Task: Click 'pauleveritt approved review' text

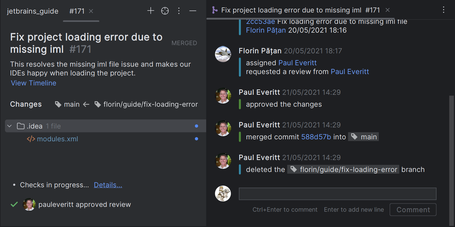Action: pyautogui.click(x=85, y=205)
